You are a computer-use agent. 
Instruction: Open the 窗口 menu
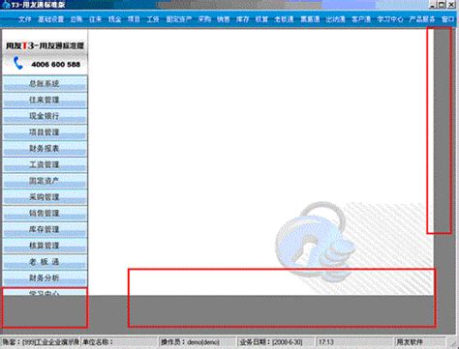(447, 19)
